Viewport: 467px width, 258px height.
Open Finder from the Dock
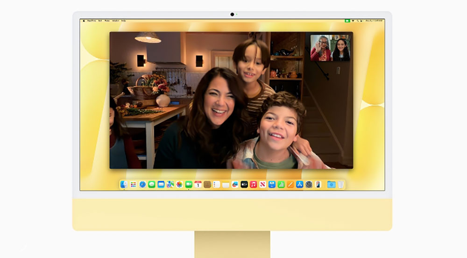(x=124, y=185)
